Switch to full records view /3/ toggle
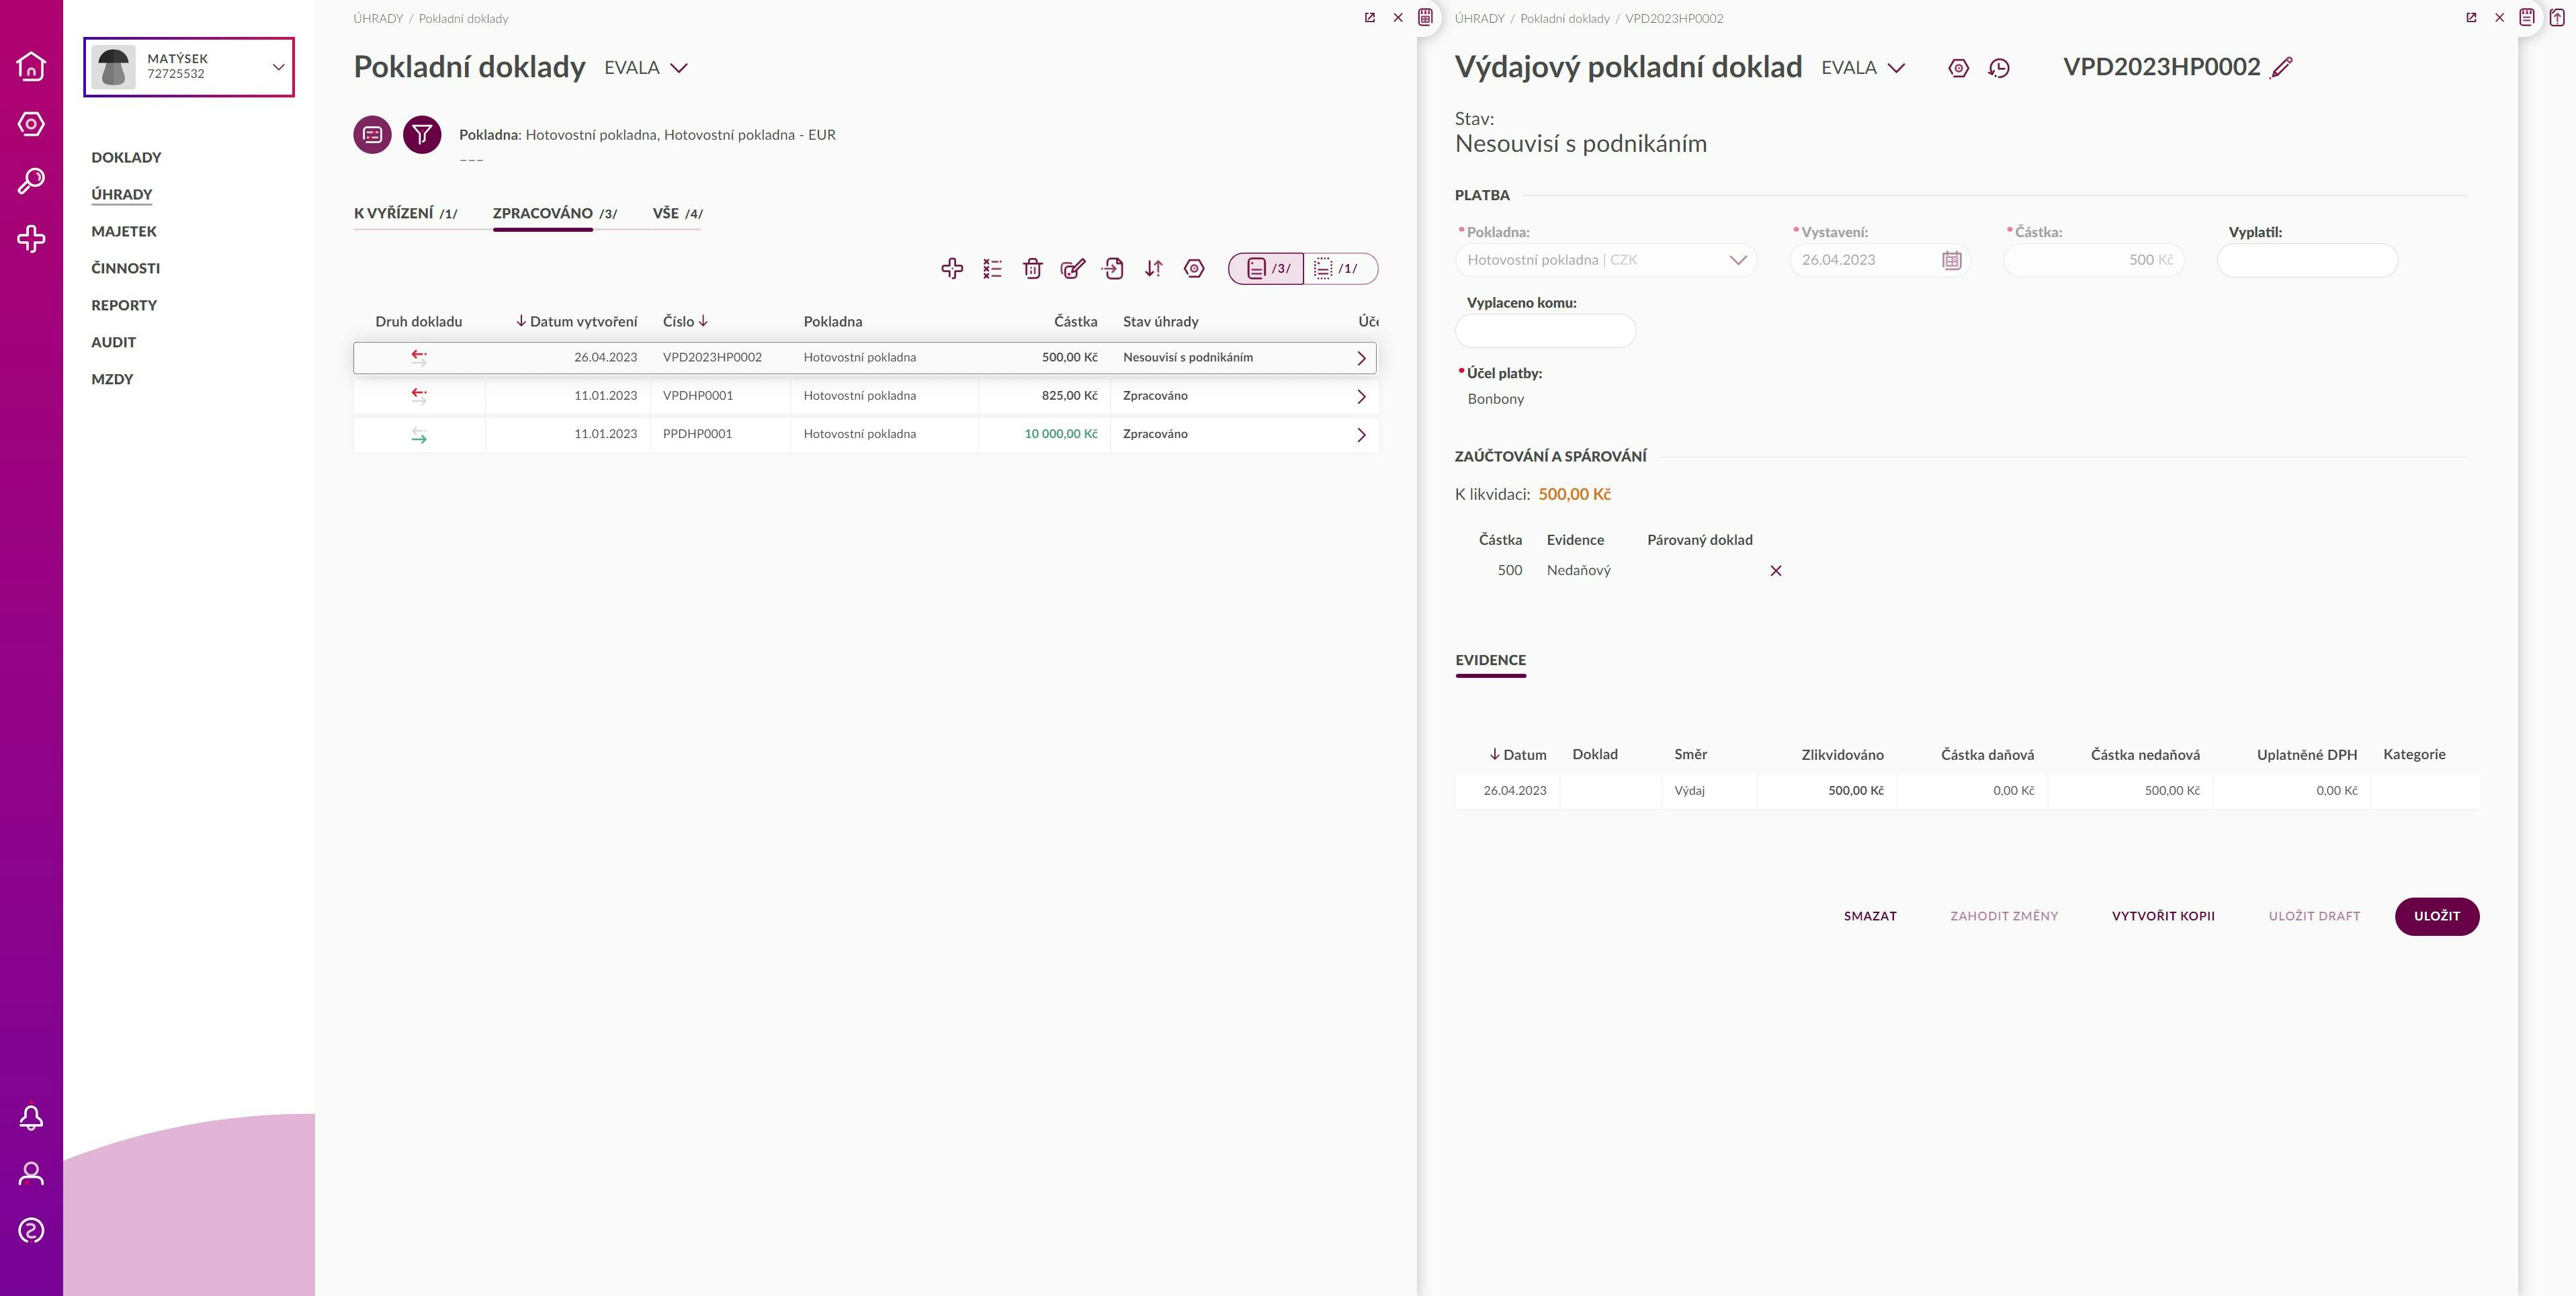This screenshot has height=1296, width=2576. (1266, 268)
